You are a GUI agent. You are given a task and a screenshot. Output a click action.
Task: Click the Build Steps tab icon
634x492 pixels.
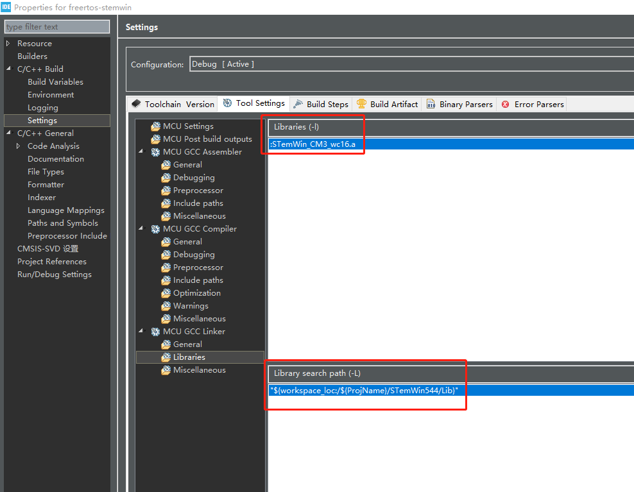pos(298,104)
